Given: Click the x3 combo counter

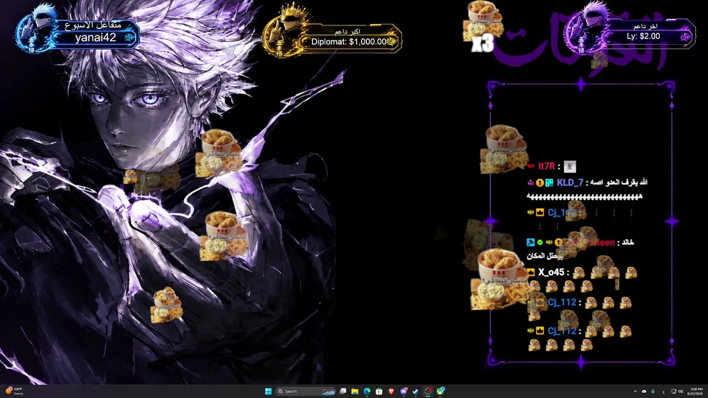Looking at the screenshot, I should click(x=482, y=45).
